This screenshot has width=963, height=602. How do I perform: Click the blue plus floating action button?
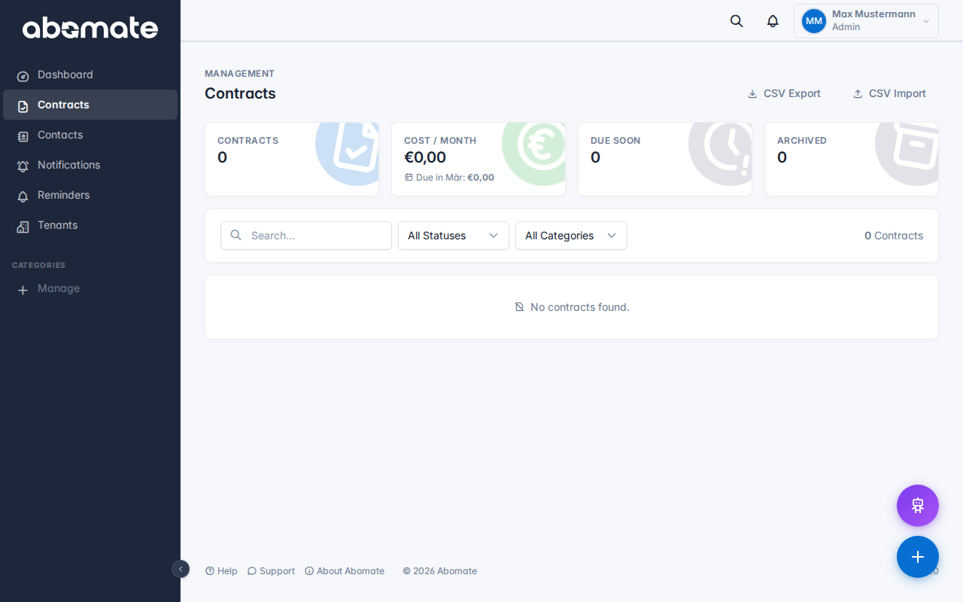917,557
